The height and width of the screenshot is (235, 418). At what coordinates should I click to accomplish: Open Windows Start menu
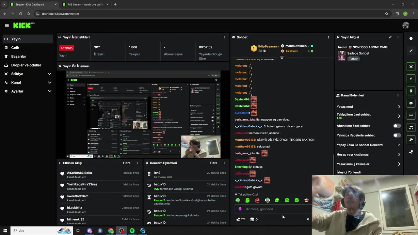5,231
